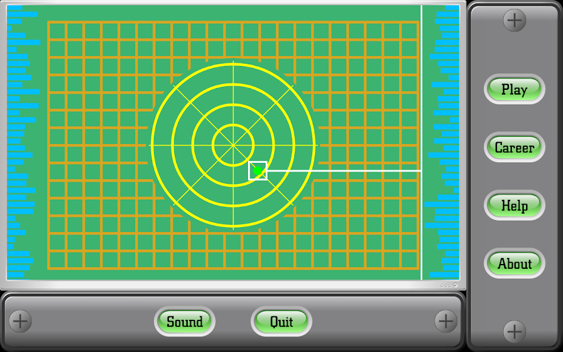The height and width of the screenshot is (352, 563).
Task: Click the plus screw above the Play button
Action: point(514,21)
